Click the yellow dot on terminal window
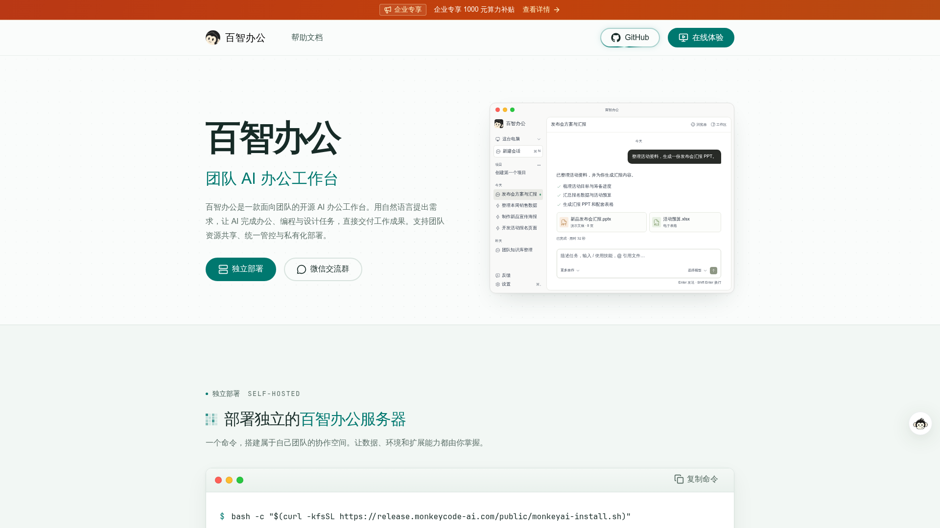 point(229,480)
